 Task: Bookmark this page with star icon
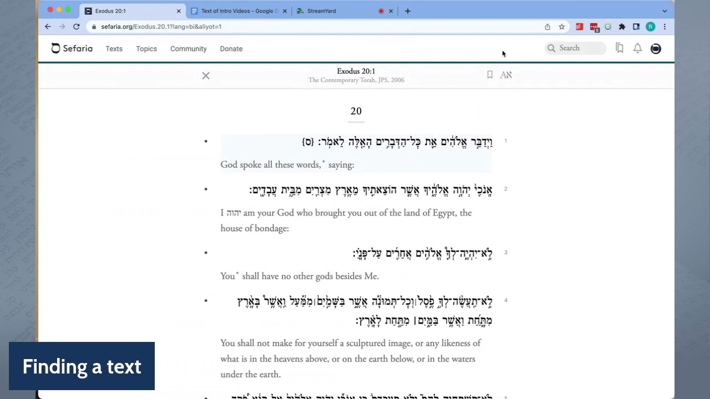tap(562, 27)
